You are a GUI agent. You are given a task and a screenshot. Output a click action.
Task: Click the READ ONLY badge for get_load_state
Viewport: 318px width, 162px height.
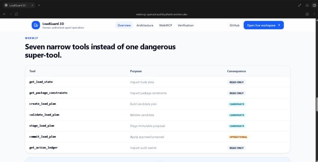coord(236,82)
